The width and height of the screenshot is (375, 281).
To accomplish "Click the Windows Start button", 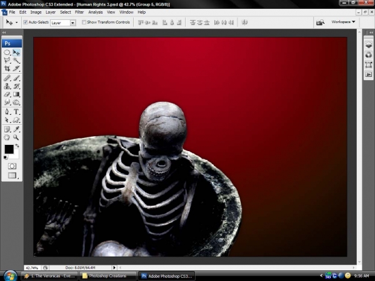I will tap(10, 276).
